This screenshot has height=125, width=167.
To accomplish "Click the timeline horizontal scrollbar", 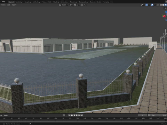I will pos(83,122).
